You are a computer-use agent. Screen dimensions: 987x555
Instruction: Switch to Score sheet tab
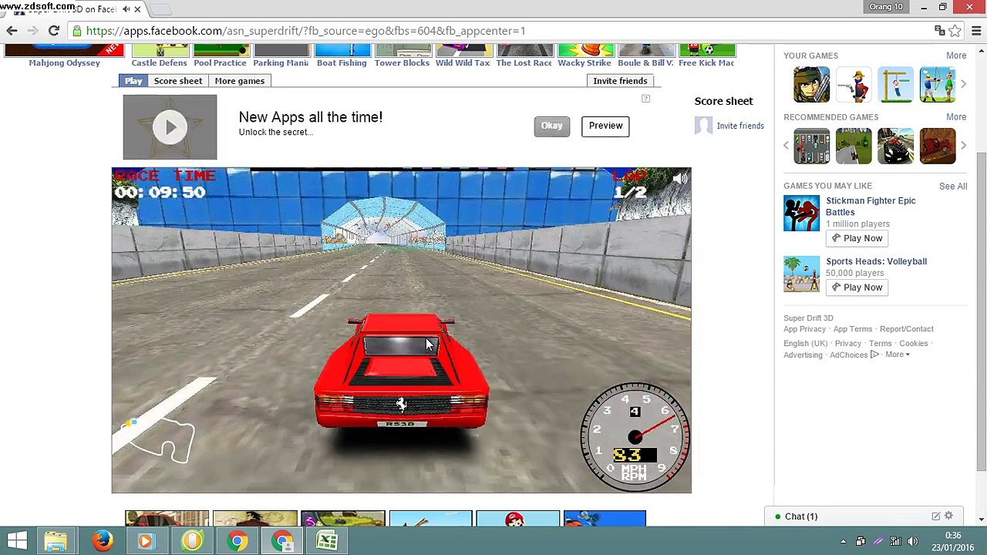pos(178,81)
